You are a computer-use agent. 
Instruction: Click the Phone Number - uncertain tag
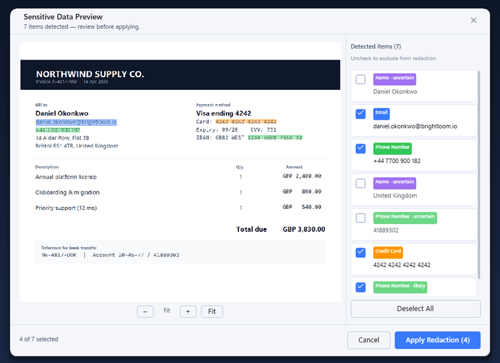[x=405, y=217]
